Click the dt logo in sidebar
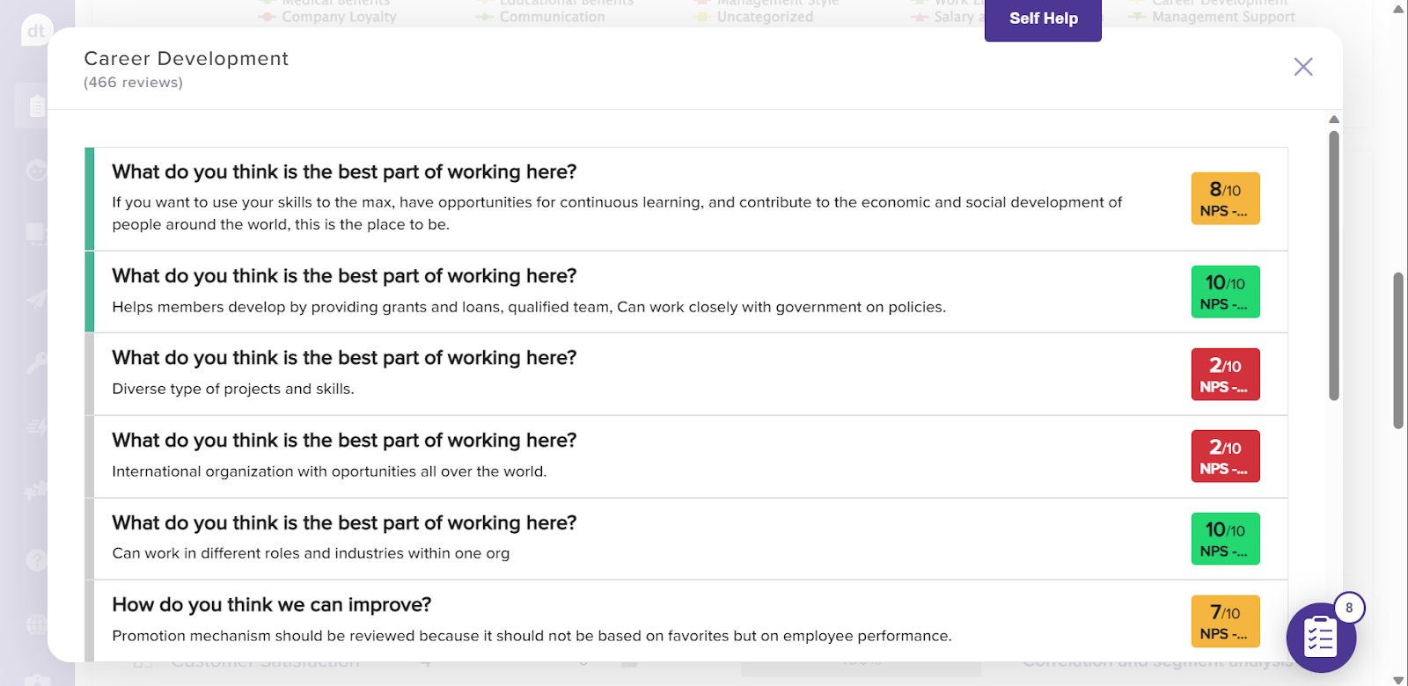This screenshot has height=686, width=1408. [36, 32]
